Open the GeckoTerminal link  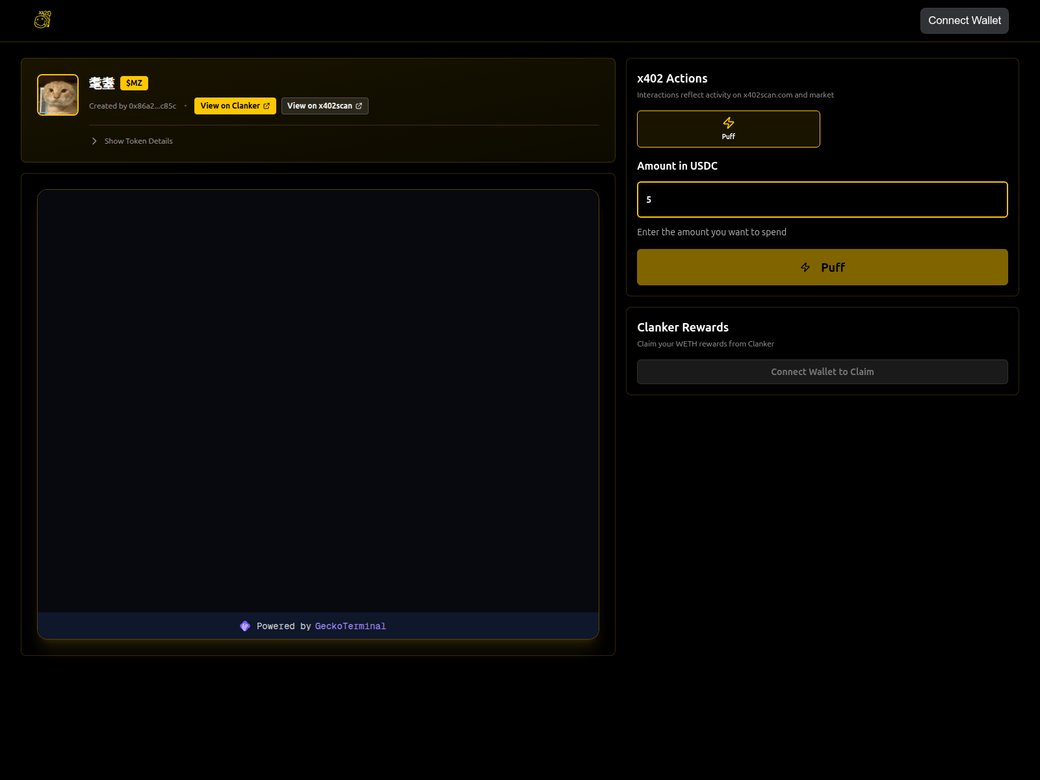350,626
